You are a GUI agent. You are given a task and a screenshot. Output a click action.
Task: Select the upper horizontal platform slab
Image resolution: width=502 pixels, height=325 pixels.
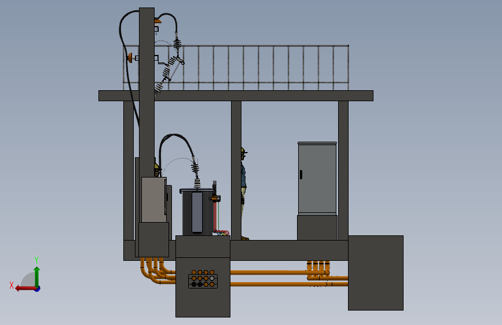[236, 95]
